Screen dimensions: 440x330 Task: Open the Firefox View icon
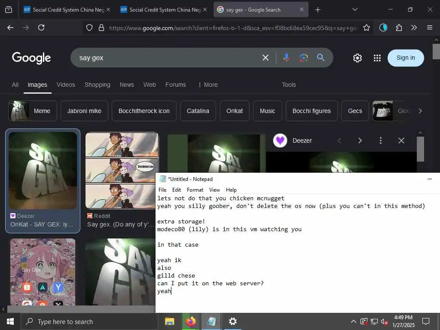(9, 10)
